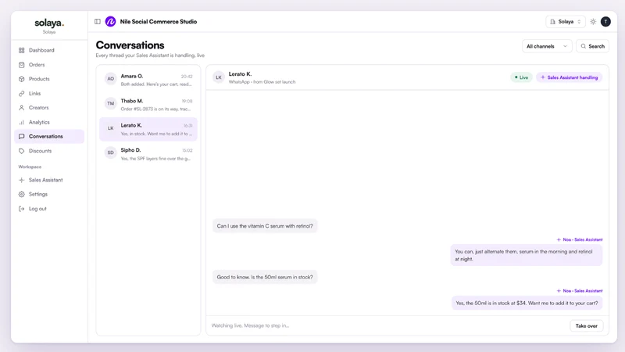This screenshot has width=625, height=352.
Task: Click Log out
Action: 49,209
